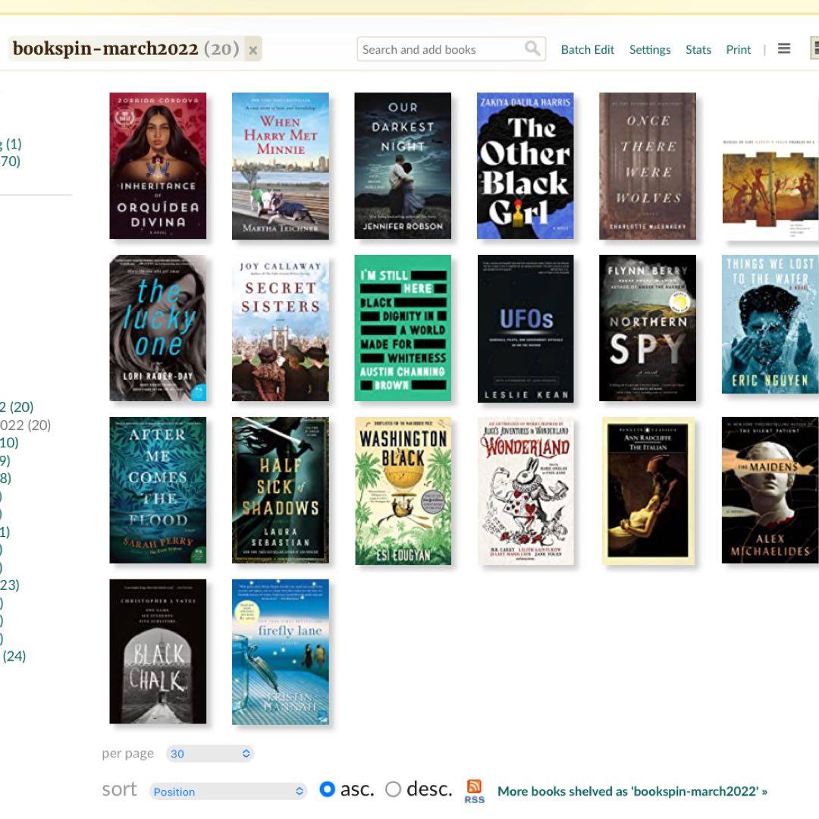The image size is (819, 819).
Task: Select ascending sort order
Action: click(328, 789)
